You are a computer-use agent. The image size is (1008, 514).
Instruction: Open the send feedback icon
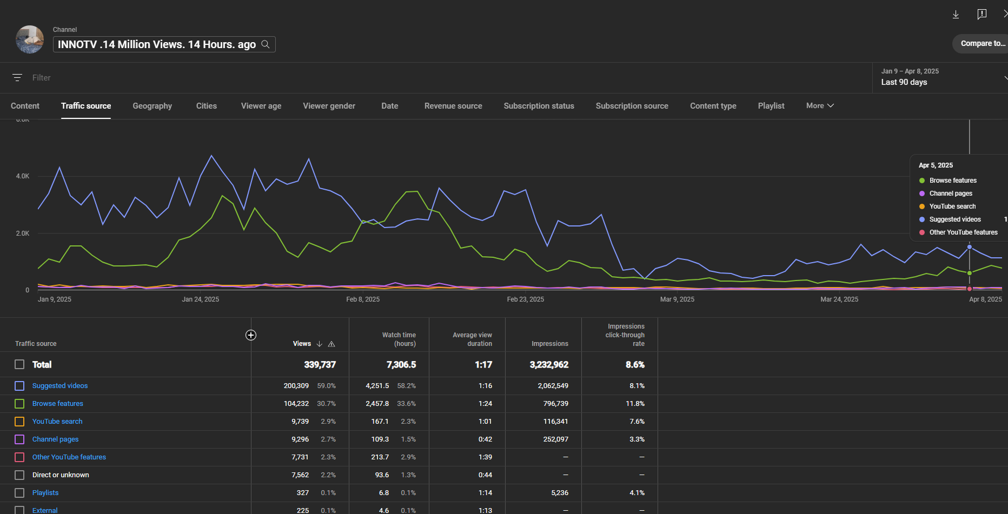pos(982,15)
